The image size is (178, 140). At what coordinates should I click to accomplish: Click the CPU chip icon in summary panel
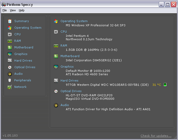click(56, 32)
